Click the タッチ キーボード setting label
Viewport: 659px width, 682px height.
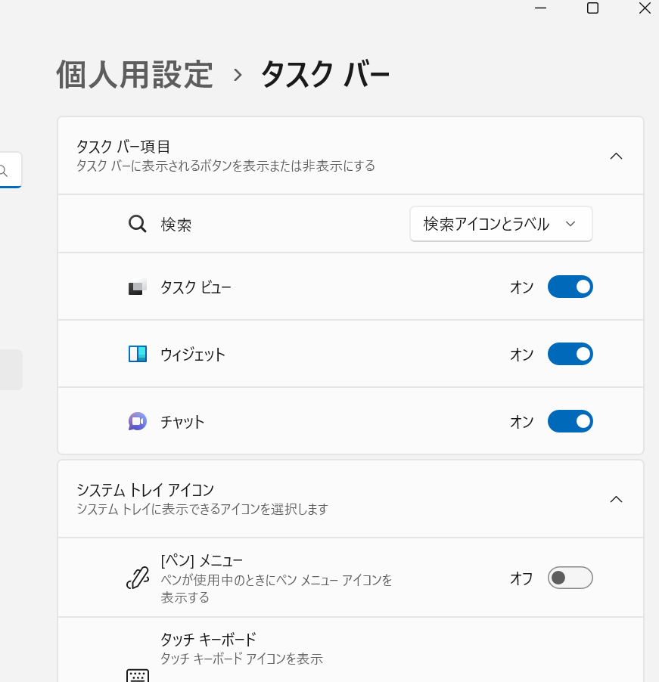(x=208, y=640)
